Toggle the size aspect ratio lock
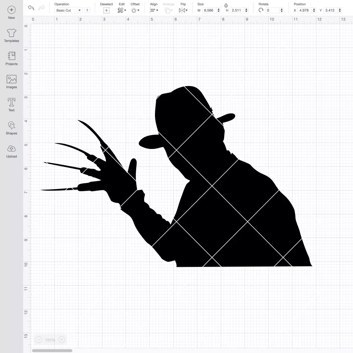 [x=226, y=5]
